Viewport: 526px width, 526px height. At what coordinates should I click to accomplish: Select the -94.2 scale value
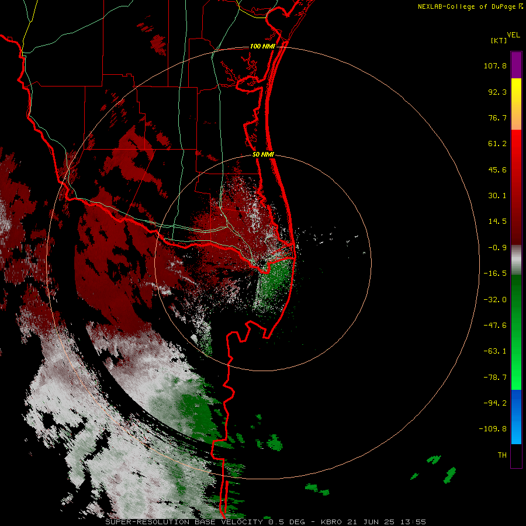click(495, 403)
